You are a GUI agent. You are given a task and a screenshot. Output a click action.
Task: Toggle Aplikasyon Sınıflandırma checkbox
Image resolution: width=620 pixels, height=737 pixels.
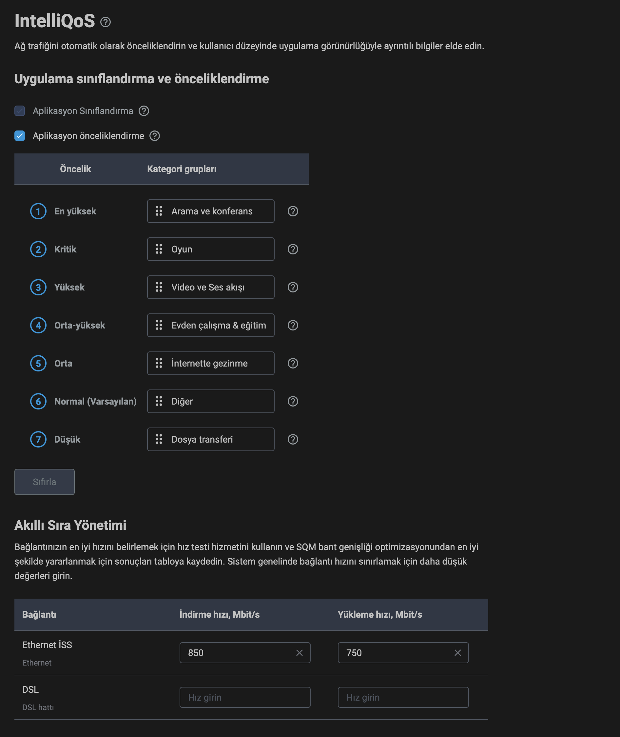tap(20, 111)
